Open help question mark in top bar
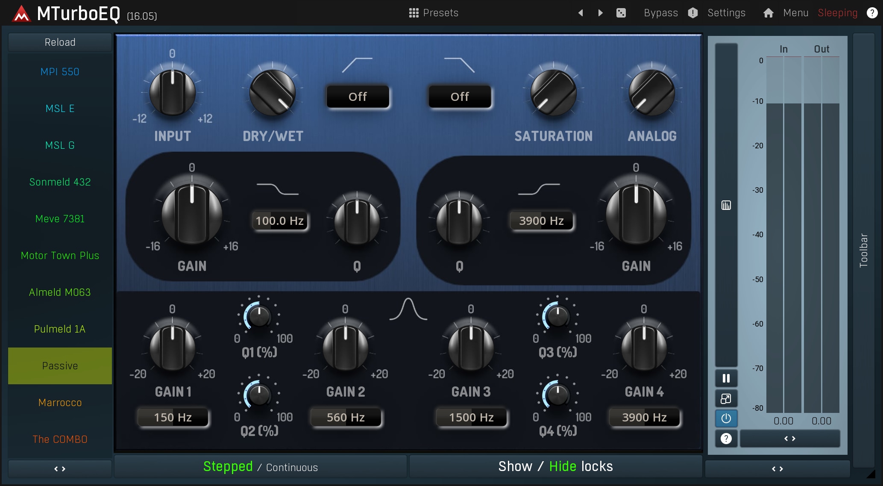The height and width of the screenshot is (486, 883). 872,13
